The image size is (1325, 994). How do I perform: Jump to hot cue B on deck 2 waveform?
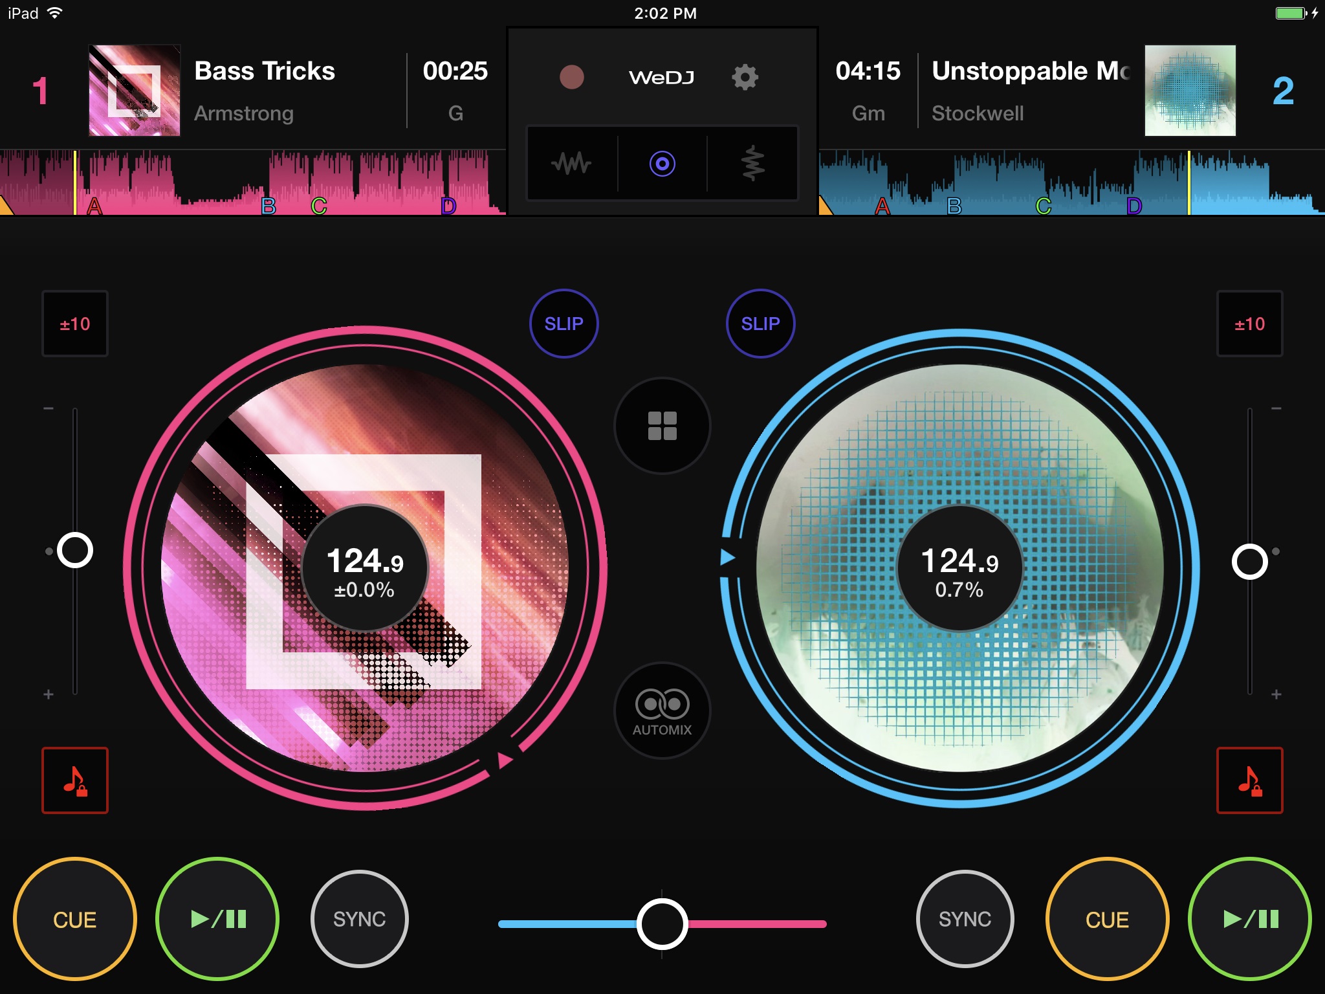click(954, 206)
